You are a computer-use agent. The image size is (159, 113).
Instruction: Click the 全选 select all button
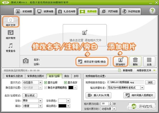pos(149,62)
